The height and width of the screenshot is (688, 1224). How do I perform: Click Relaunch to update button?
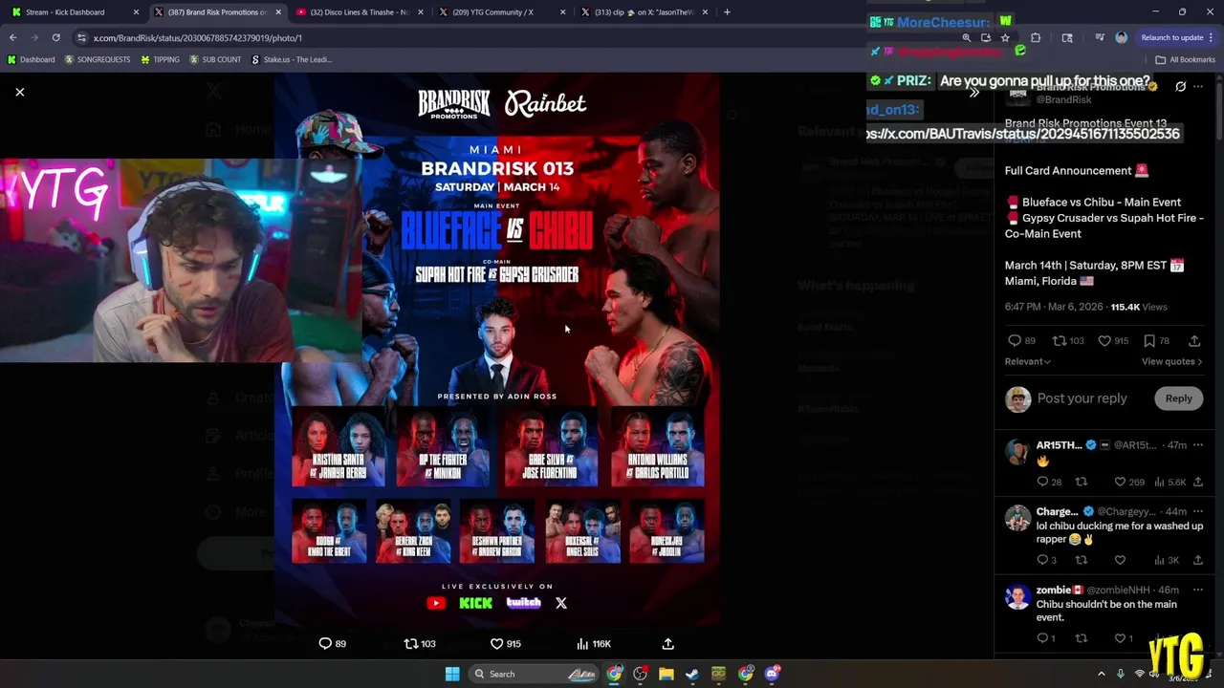click(x=1172, y=38)
